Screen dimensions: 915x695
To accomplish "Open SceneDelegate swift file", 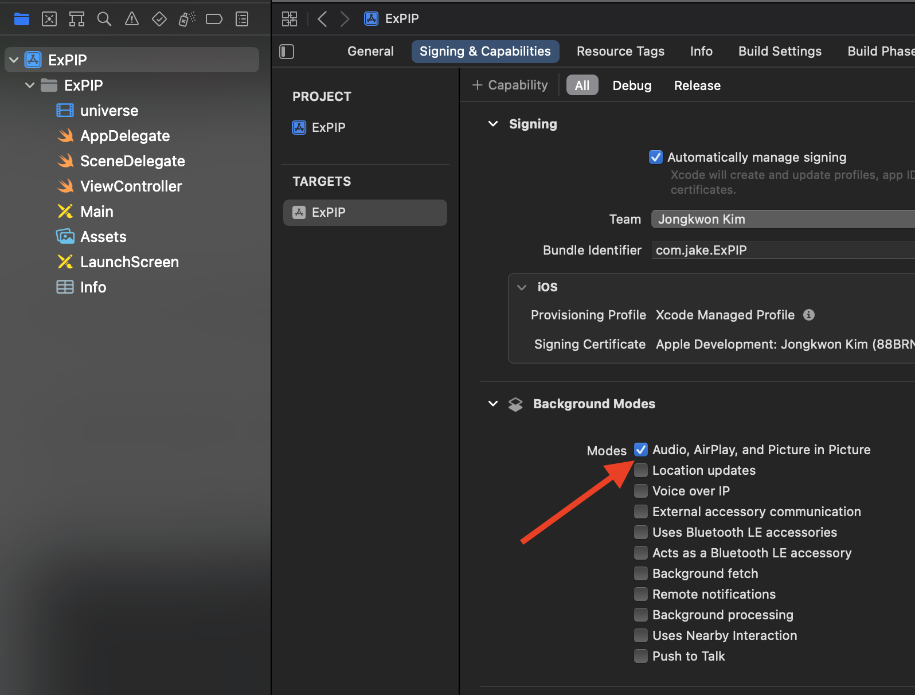I will (132, 161).
